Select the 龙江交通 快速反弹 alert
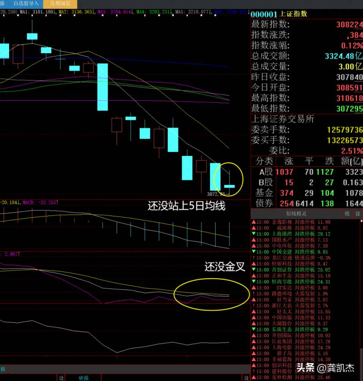 click(291, 258)
